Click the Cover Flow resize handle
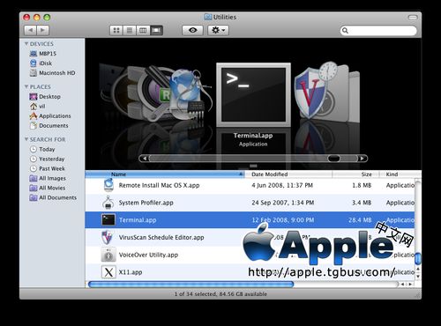This screenshot has width=441, height=326. tap(253, 166)
